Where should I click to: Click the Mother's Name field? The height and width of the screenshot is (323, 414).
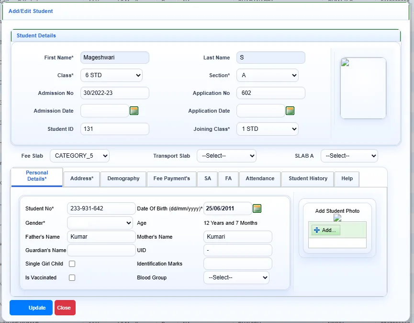[237, 237]
